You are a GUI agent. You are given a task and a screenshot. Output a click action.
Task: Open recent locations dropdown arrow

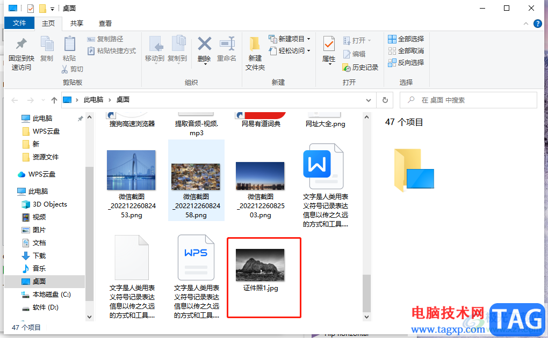tap(43, 100)
